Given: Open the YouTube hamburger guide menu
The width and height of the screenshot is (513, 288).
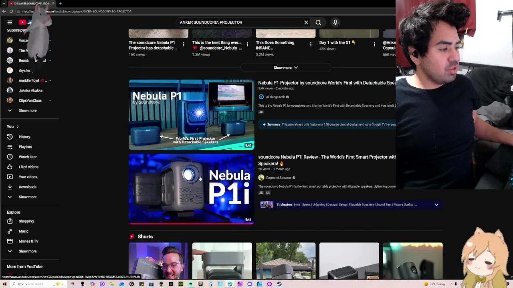Looking at the screenshot, I should [x=10, y=22].
